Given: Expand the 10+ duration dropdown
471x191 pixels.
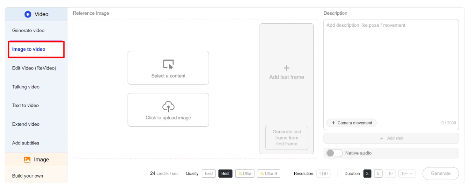Looking at the screenshot, I should [407, 173].
